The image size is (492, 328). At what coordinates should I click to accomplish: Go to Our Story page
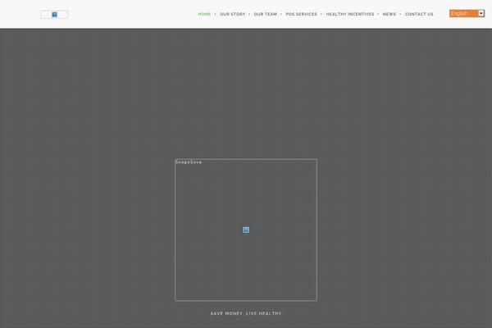(x=233, y=14)
